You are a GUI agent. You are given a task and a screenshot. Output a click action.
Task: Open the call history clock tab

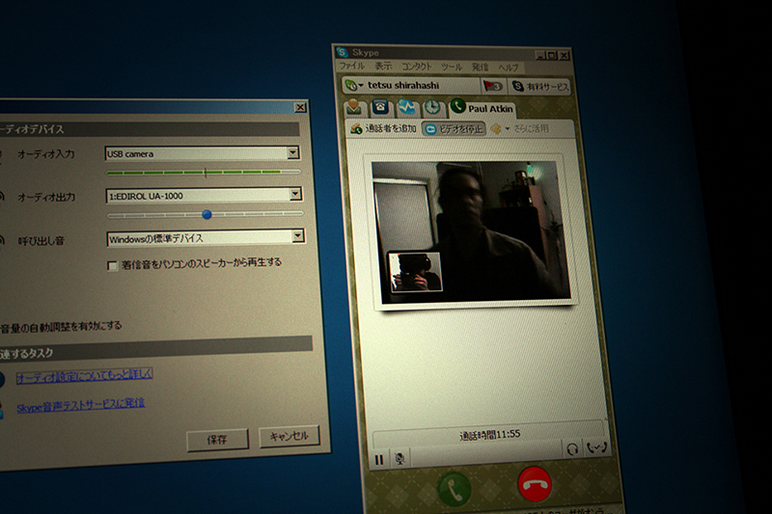432,107
